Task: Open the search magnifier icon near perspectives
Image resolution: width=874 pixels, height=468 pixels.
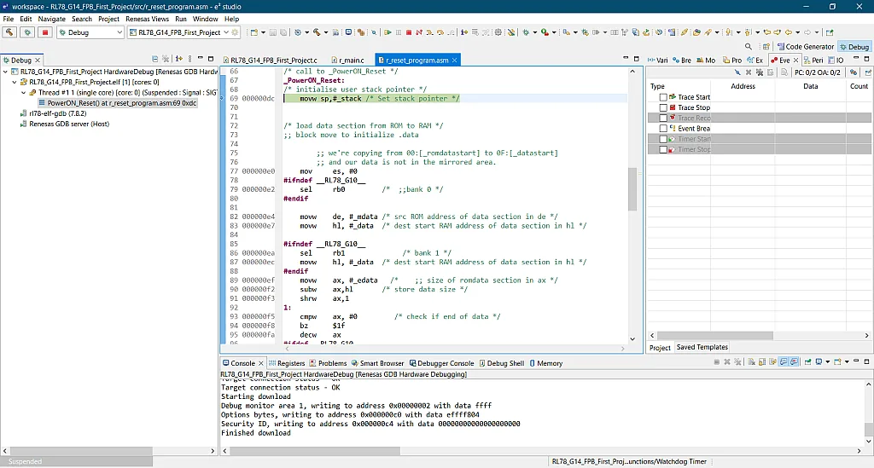Action: (749, 47)
